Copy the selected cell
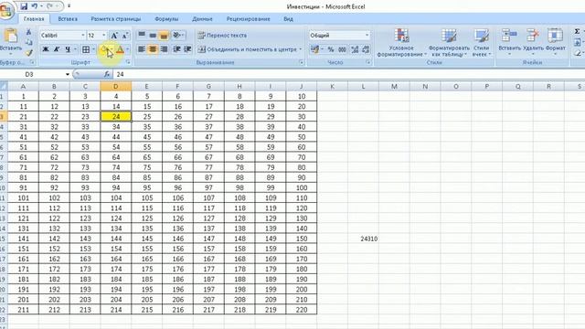This screenshot has height=329, width=585. pos(28,42)
